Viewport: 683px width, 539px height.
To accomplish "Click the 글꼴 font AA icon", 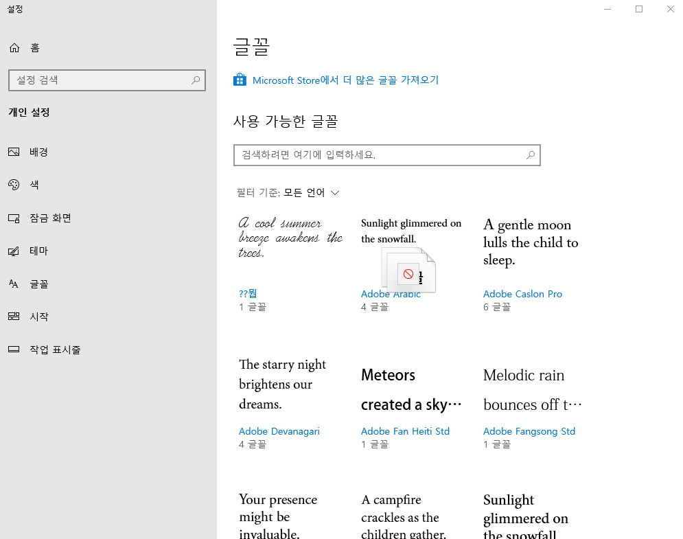I will pyautogui.click(x=14, y=284).
